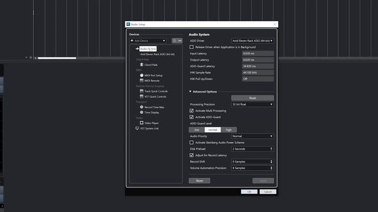Viewport: 378px width, 212px height.
Task: Click the Studio Setup title bar app icon
Action: coord(128,24)
